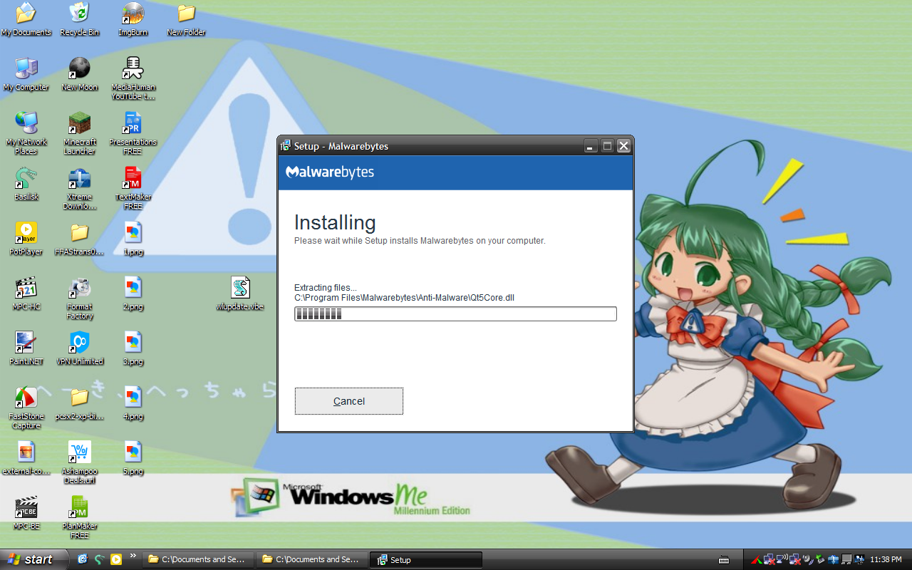Launch VPN Unlimited
Image resolution: width=912 pixels, height=570 pixels.
click(x=79, y=342)
